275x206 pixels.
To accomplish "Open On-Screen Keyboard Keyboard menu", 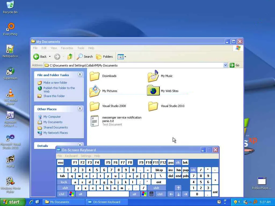I will [71, 156].
